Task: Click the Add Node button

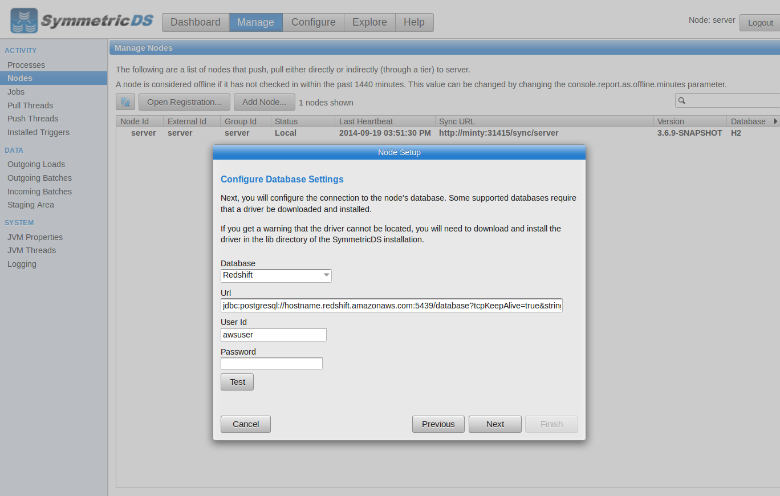Action: pyautogui.click(x=264, y=102)
